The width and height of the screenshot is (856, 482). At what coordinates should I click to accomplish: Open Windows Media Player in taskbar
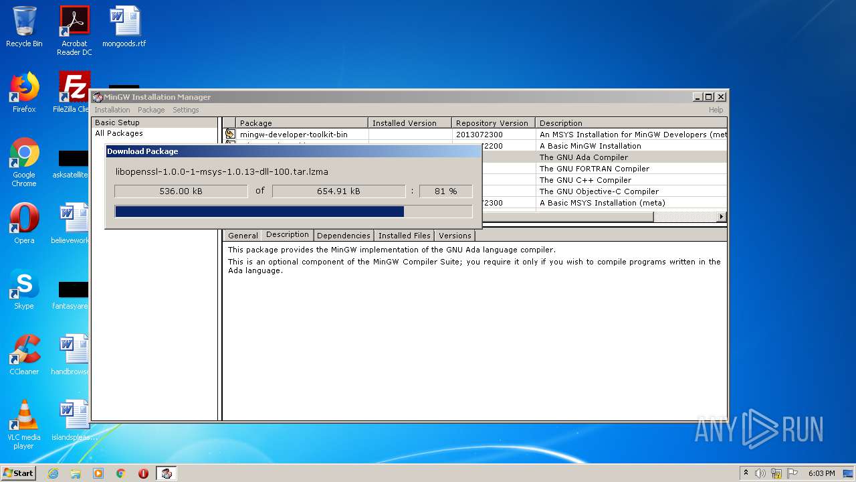tap(98, 473)
